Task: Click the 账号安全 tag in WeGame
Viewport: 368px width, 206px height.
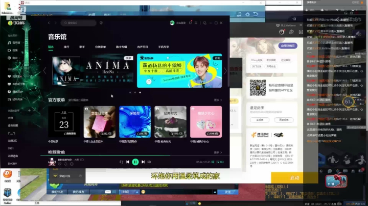Action: 271,66
